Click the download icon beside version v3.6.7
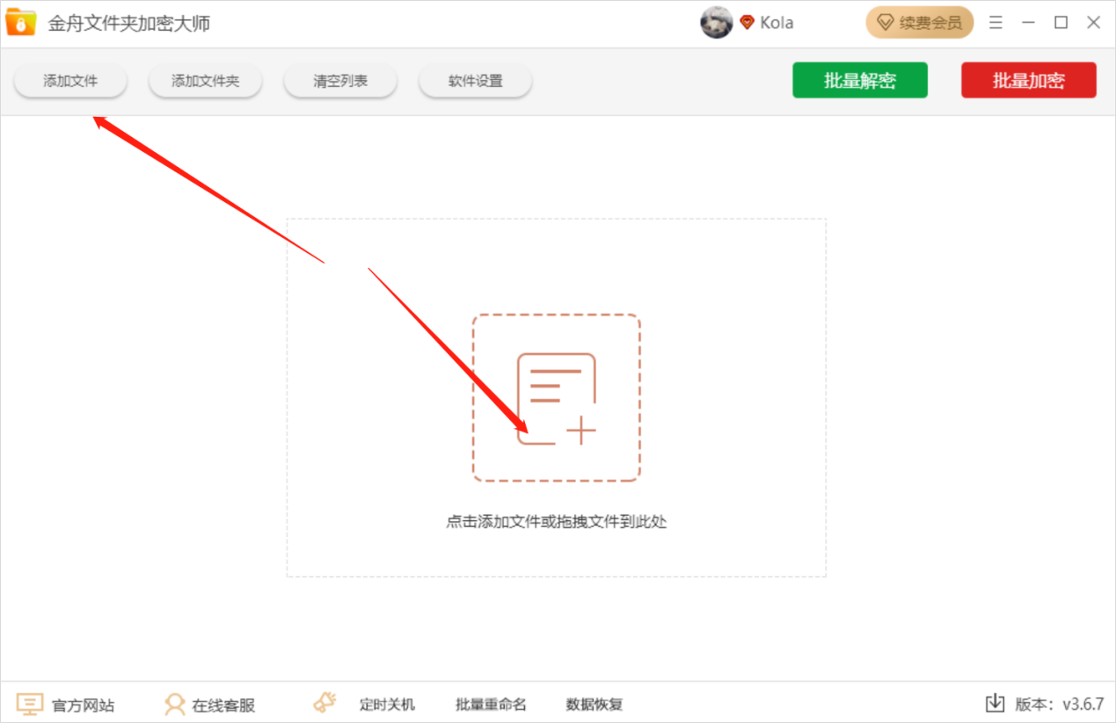Image resolution: width=1116 pixels, height=723 pixels. click(995, 703)
